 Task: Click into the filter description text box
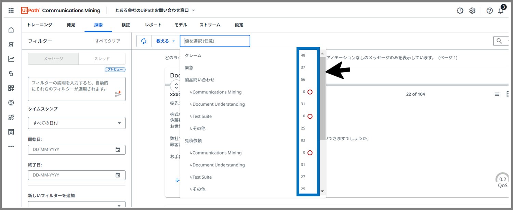[77, 89]
